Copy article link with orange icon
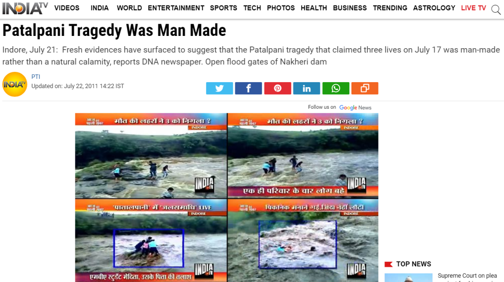The height and width of the screenshot is (282, 504). coord(365,88)
